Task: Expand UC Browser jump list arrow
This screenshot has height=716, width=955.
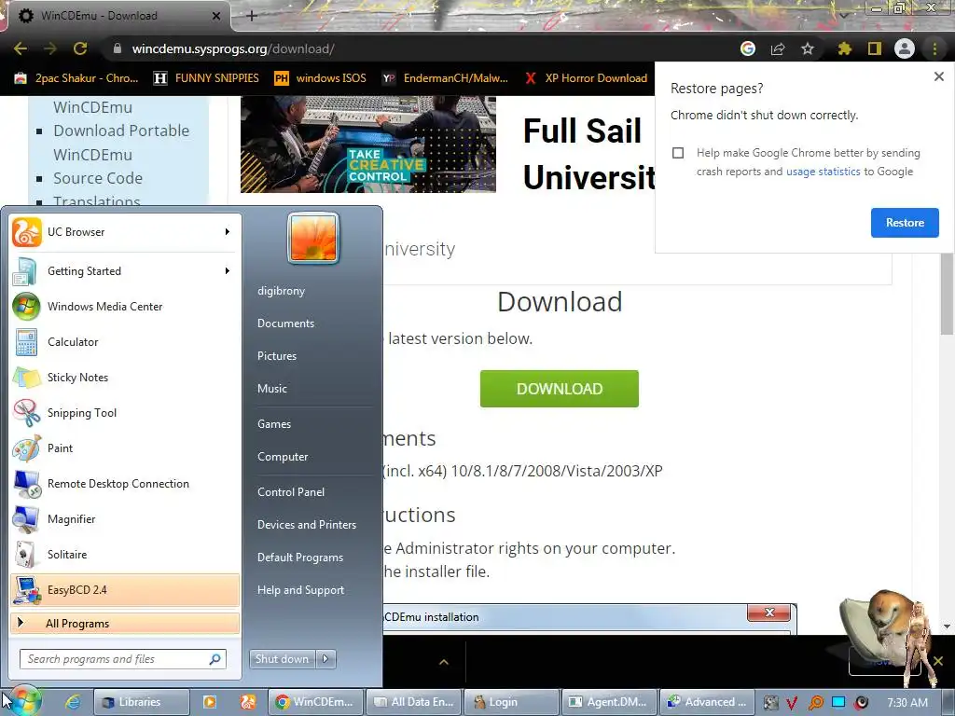Action: pyautogui.click(x=228, y=232)
